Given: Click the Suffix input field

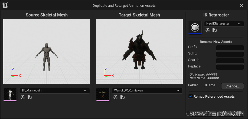Looking at the screenshot, I should coord(230,54).
